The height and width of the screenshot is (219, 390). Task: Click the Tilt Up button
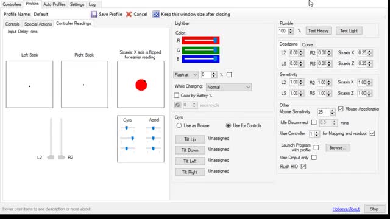click(x=190, y=139)
